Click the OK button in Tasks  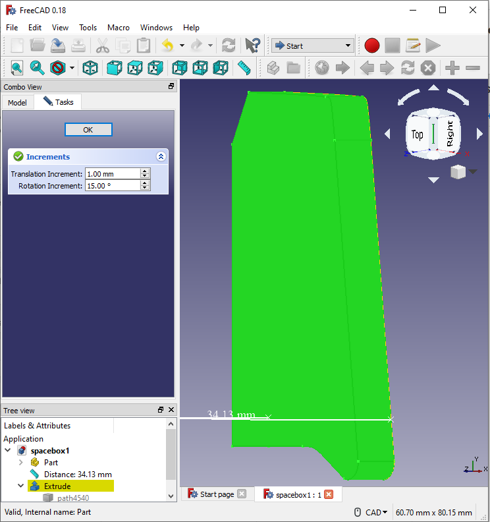88,129
